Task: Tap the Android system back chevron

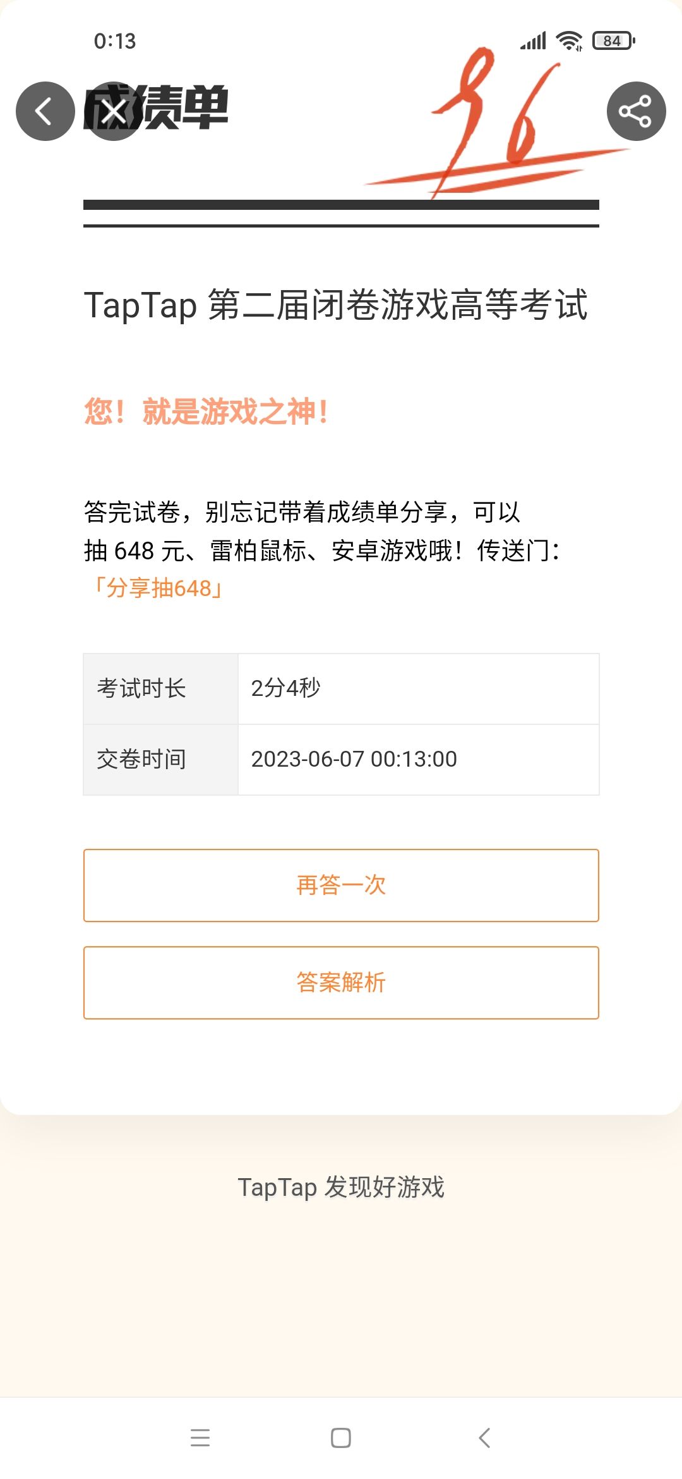Action: [484, 1437]
